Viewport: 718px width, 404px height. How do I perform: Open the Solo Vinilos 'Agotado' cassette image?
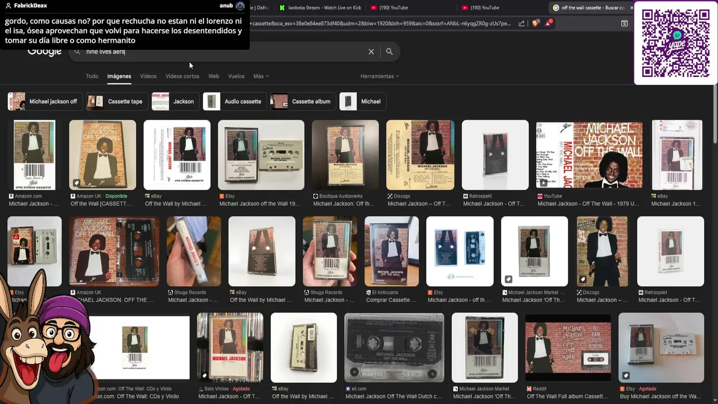(x=230, y=348)
